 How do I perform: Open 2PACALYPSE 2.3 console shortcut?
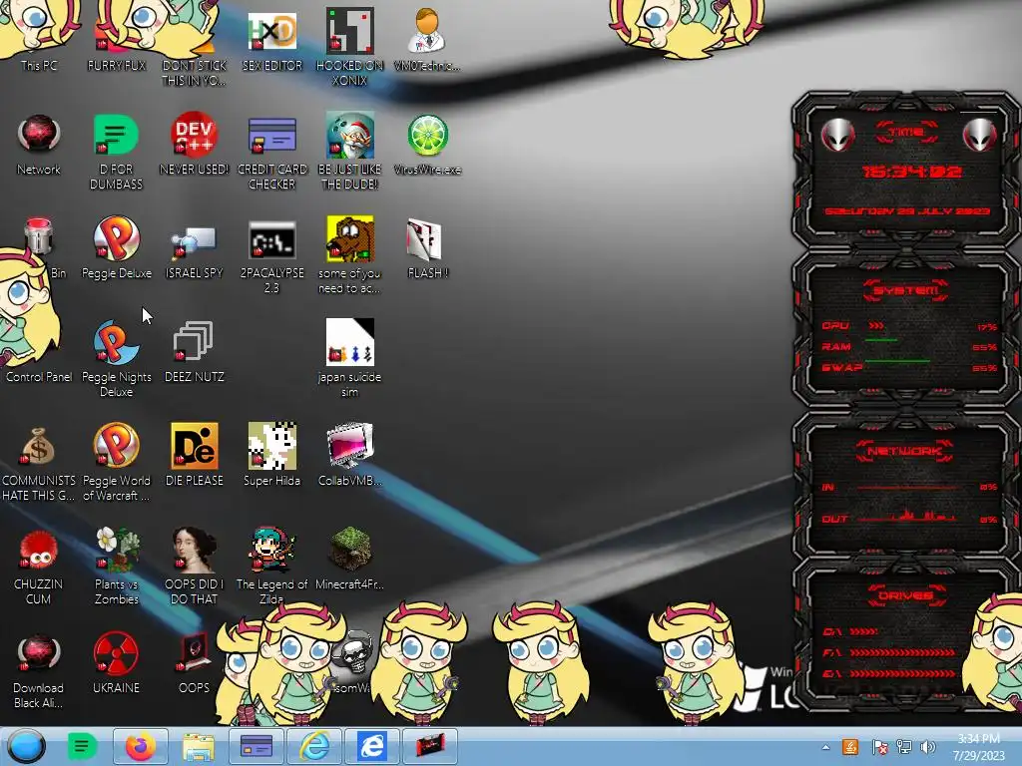click(271, 255)
